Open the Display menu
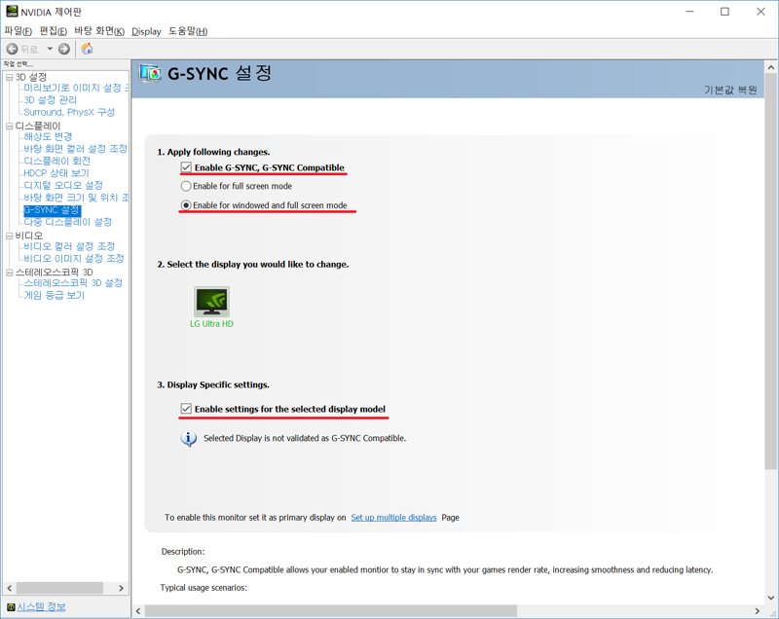Screen dimensions: 779x619 pos(146,31)
